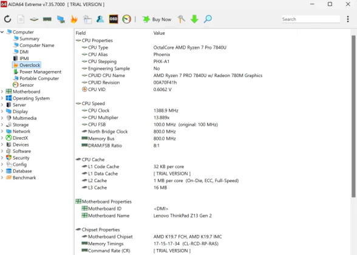This screenshot has height=255, width=357.
Task: Select the Overclock tree item
Action: pos(27,65)
